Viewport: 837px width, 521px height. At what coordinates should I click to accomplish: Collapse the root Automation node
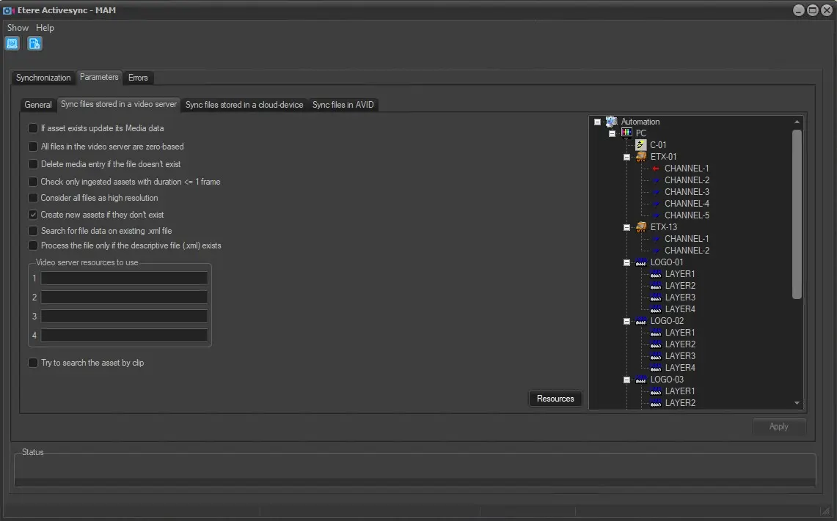click(598, 122)
